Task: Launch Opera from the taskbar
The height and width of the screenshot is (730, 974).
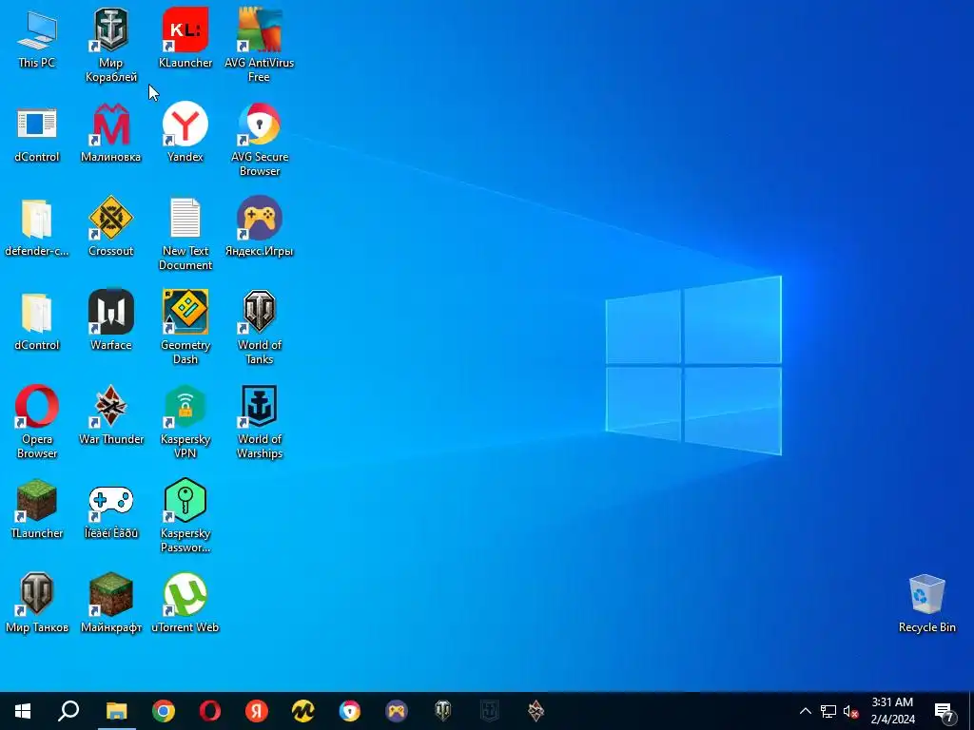Action: tap(210, 711)
